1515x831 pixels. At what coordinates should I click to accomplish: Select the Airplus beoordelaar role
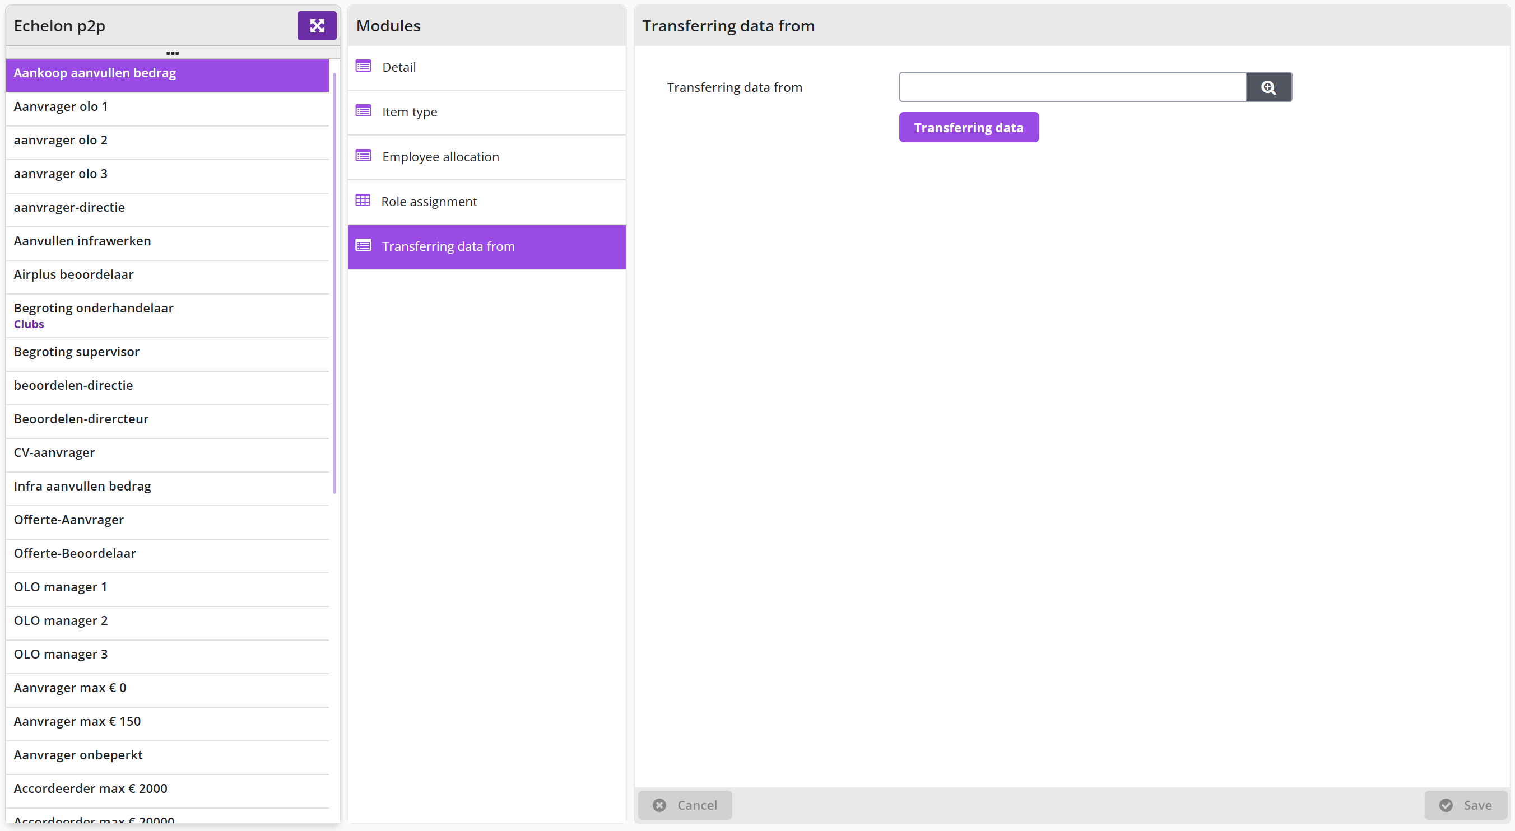click(x=168, y=274)
